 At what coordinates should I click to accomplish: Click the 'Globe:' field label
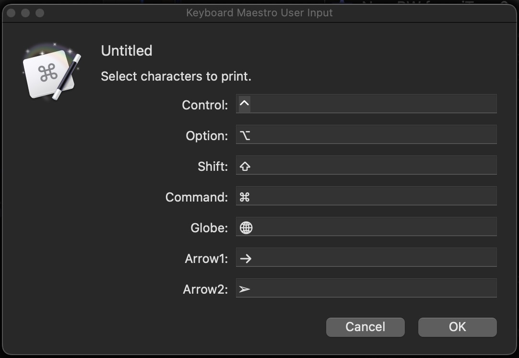pos(209,228)
